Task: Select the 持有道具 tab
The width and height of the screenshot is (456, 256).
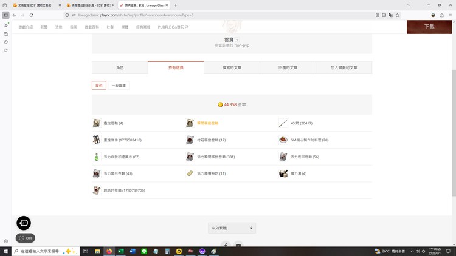Action: point(176,67)
